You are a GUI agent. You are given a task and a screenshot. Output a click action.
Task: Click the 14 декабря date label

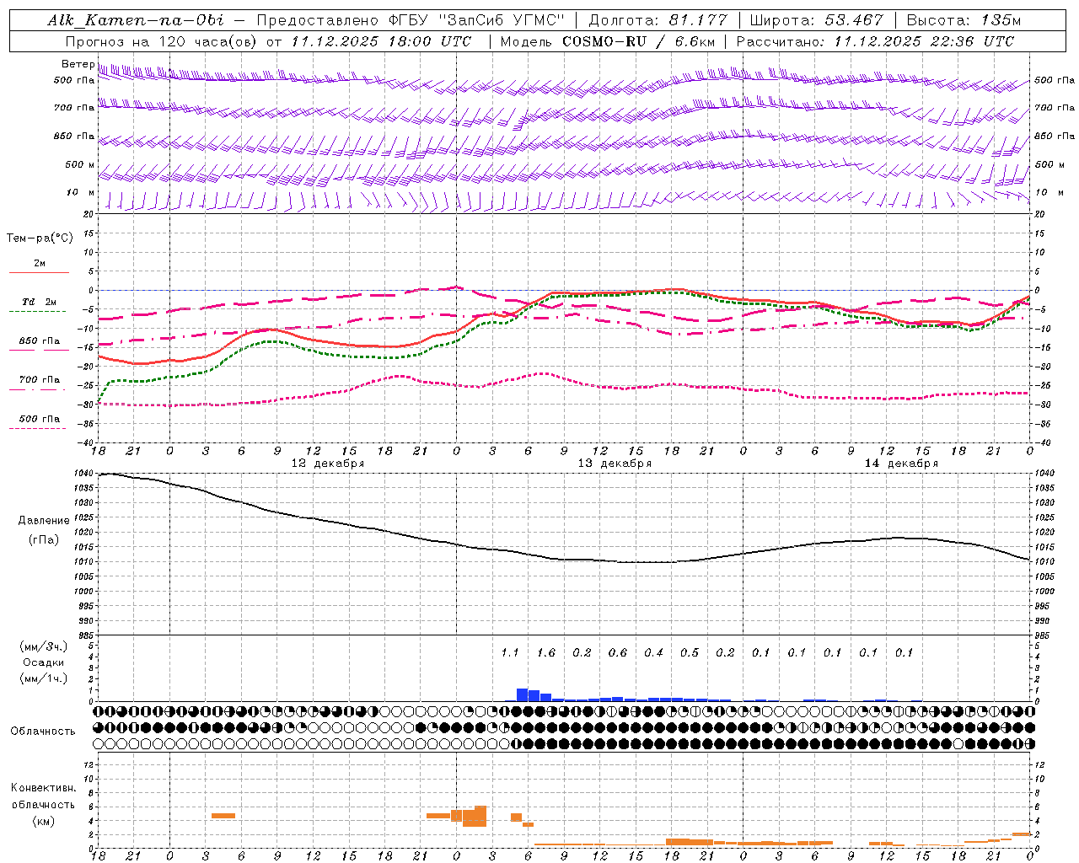tap(901, 464)
